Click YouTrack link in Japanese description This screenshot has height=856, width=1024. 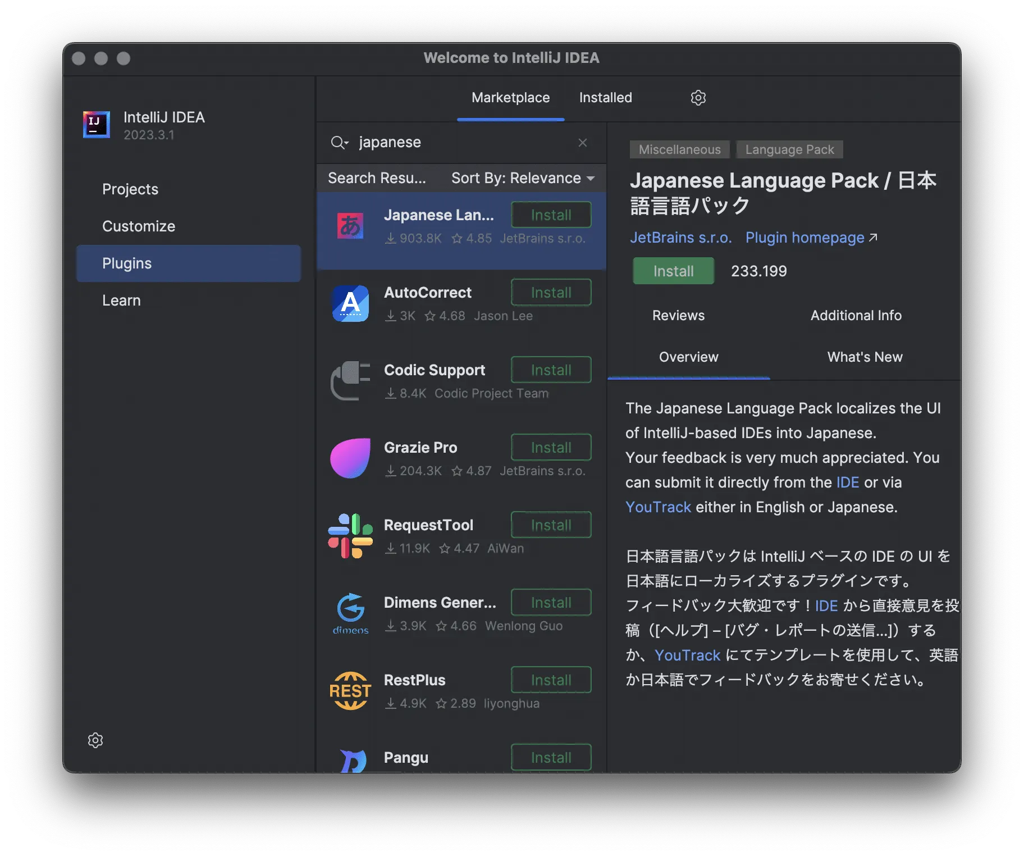[687, 655]
